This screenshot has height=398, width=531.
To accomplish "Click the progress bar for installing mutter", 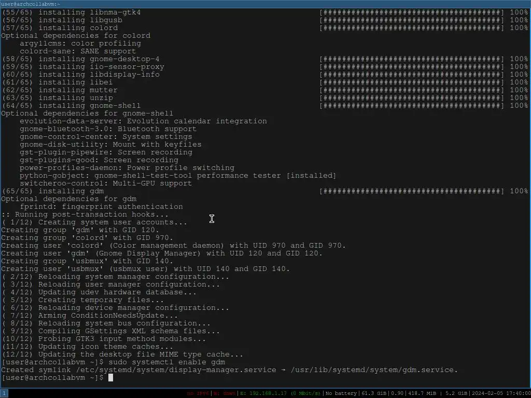I will click(x=411, y=90).
